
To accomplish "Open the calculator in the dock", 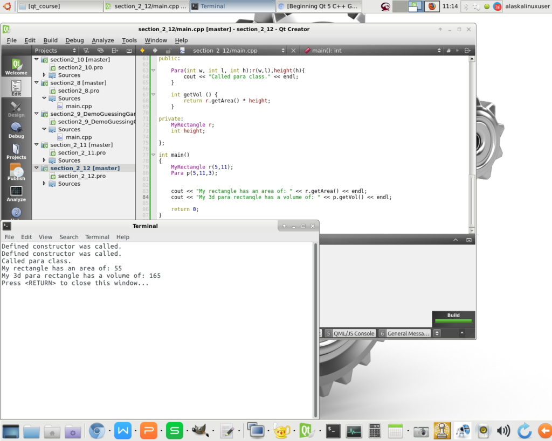I will tap(375, 430).
